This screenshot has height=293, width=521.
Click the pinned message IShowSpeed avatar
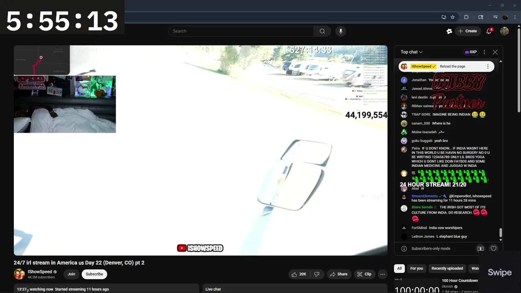404,66
